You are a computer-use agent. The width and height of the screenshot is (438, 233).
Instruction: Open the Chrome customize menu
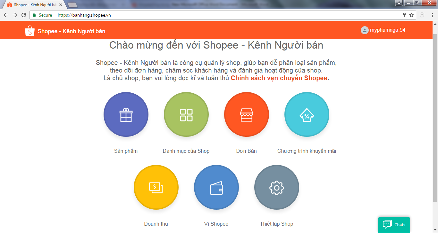coord(432,15)
